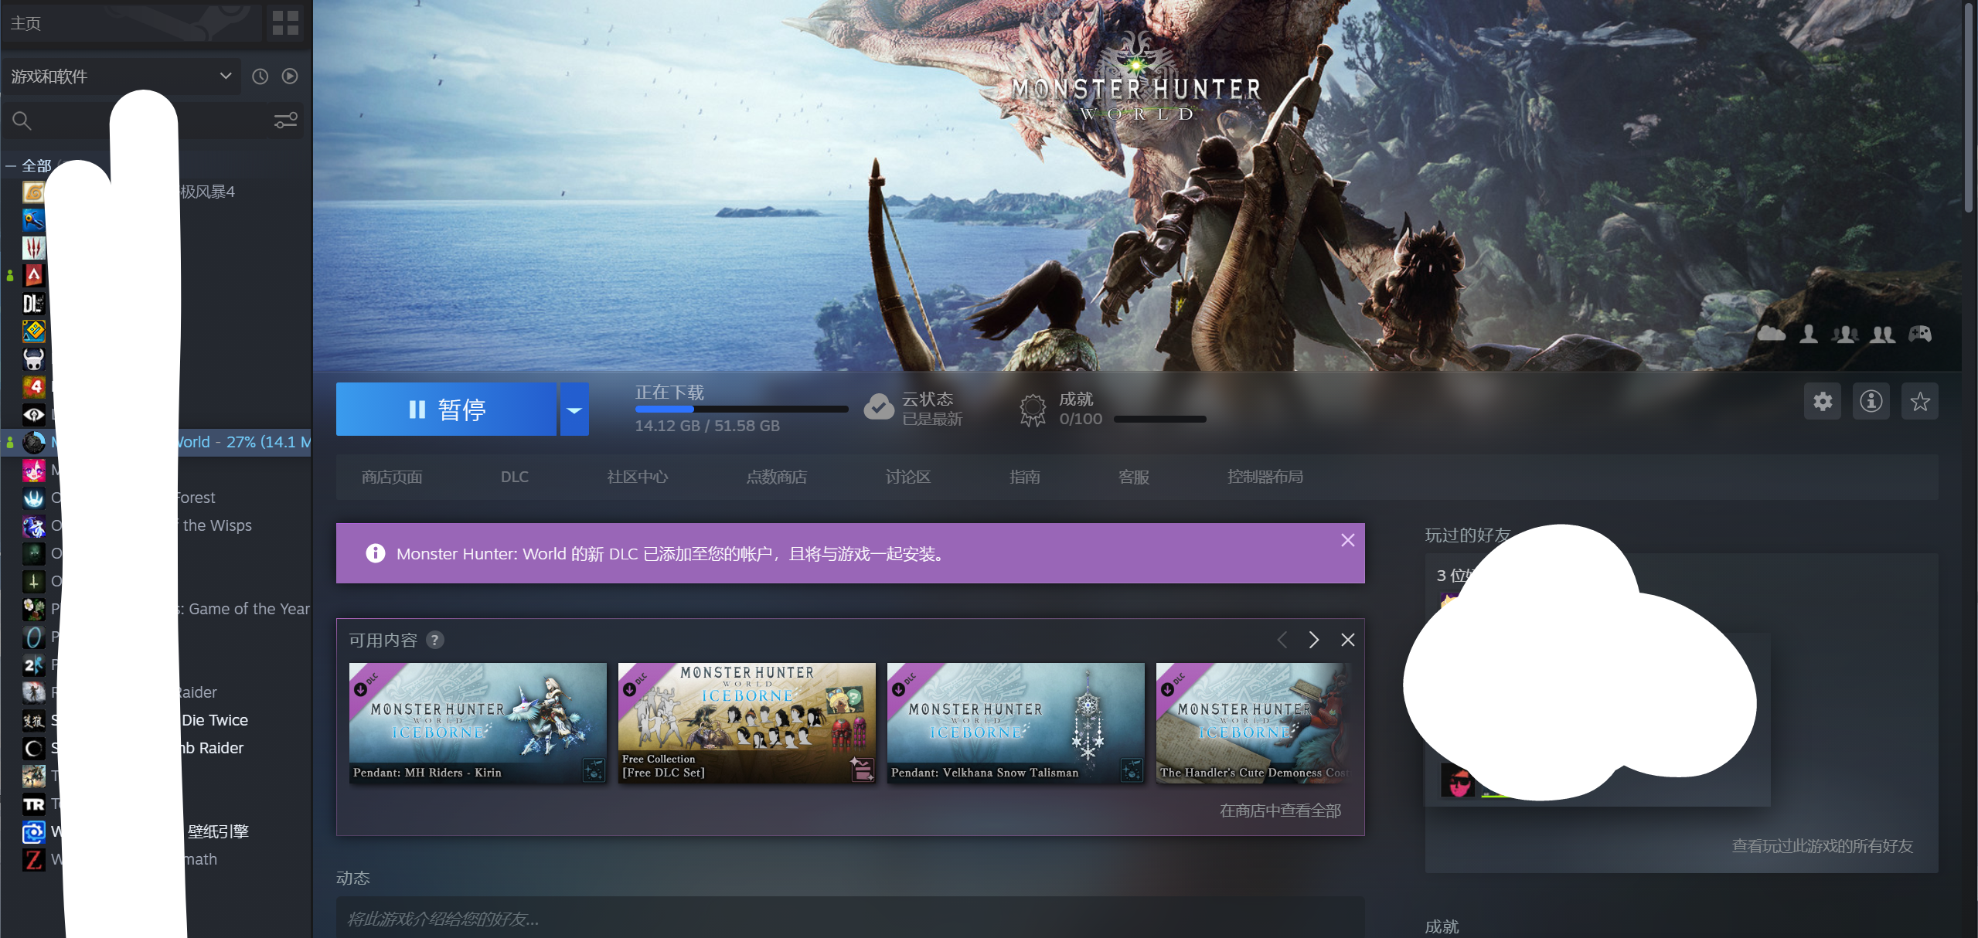The width and height of the screenshot is (1978, 938).
Task: Open Free Collection DLC Set thumbnail
Action: [747, 723]
